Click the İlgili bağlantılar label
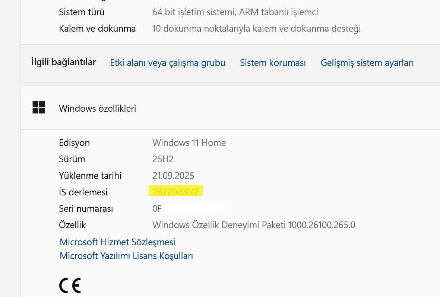 point(64,62)
